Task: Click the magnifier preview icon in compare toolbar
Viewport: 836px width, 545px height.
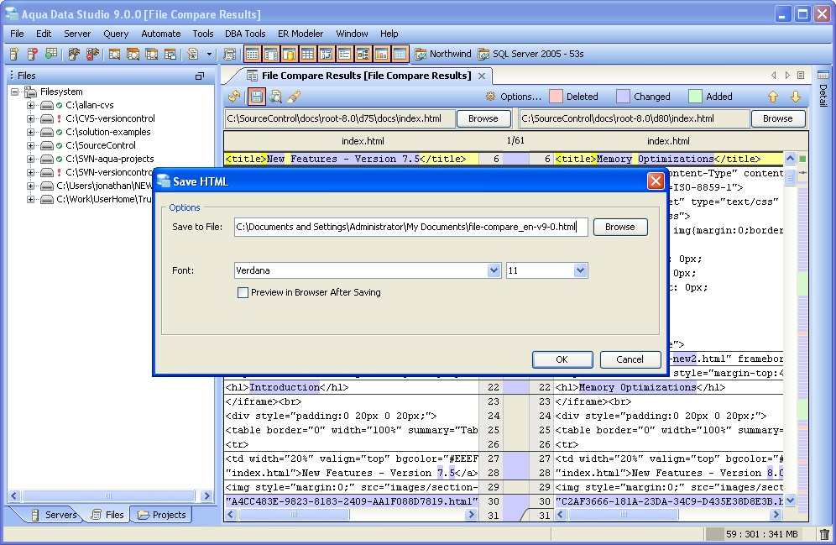Action: tap(275, 97)
